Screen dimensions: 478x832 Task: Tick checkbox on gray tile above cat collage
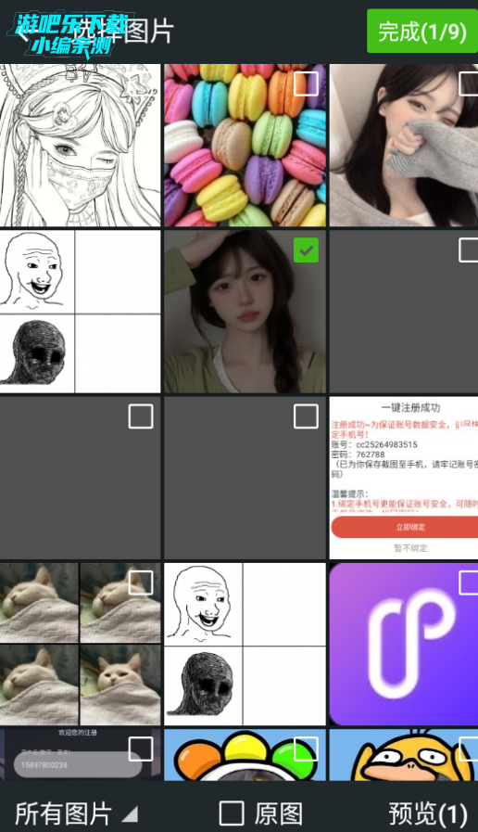[141, 416]
